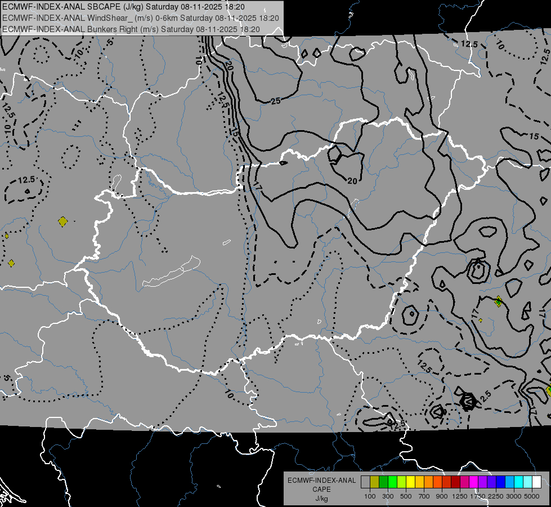Select the orange-red legend swatch
551x507 pixels.
click(x=437, y=482)
